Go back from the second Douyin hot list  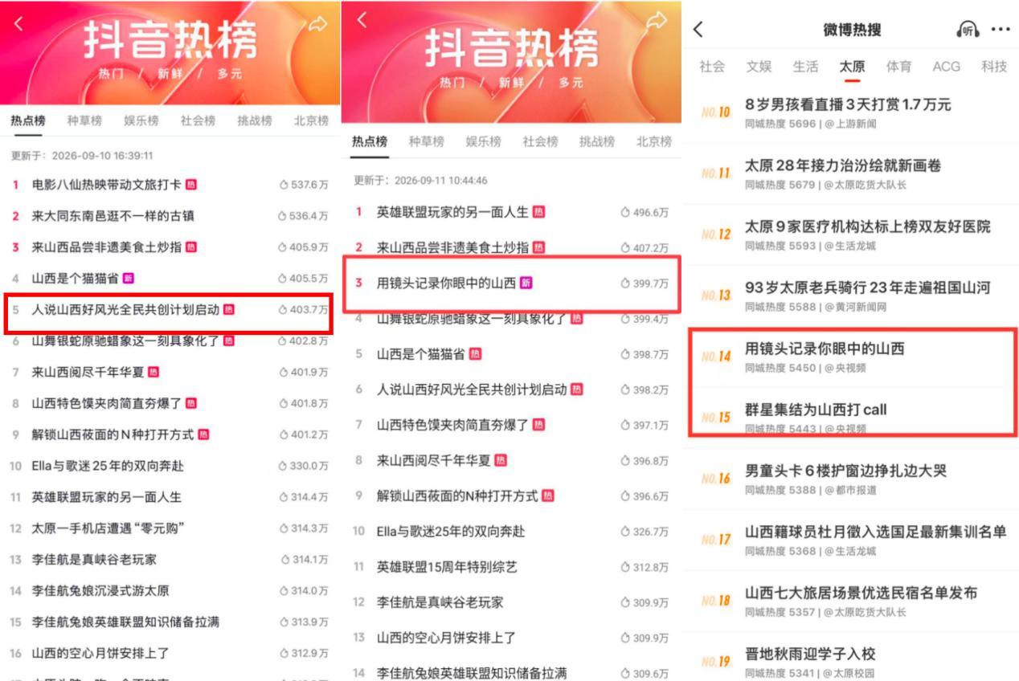point(362,20)
